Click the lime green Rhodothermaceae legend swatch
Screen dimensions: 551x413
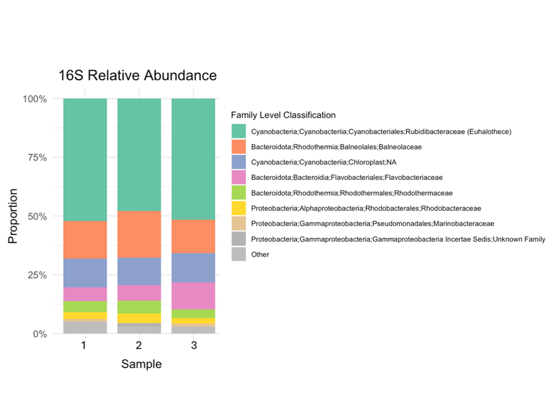tap(239, 193)
